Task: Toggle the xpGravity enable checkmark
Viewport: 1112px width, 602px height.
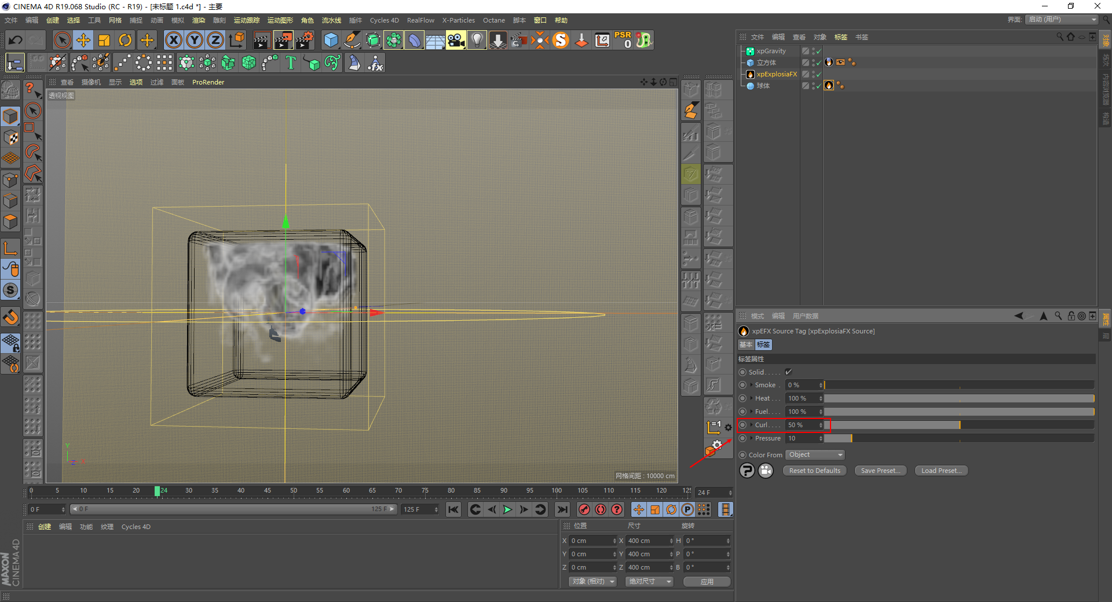Action: click(819, 51)
